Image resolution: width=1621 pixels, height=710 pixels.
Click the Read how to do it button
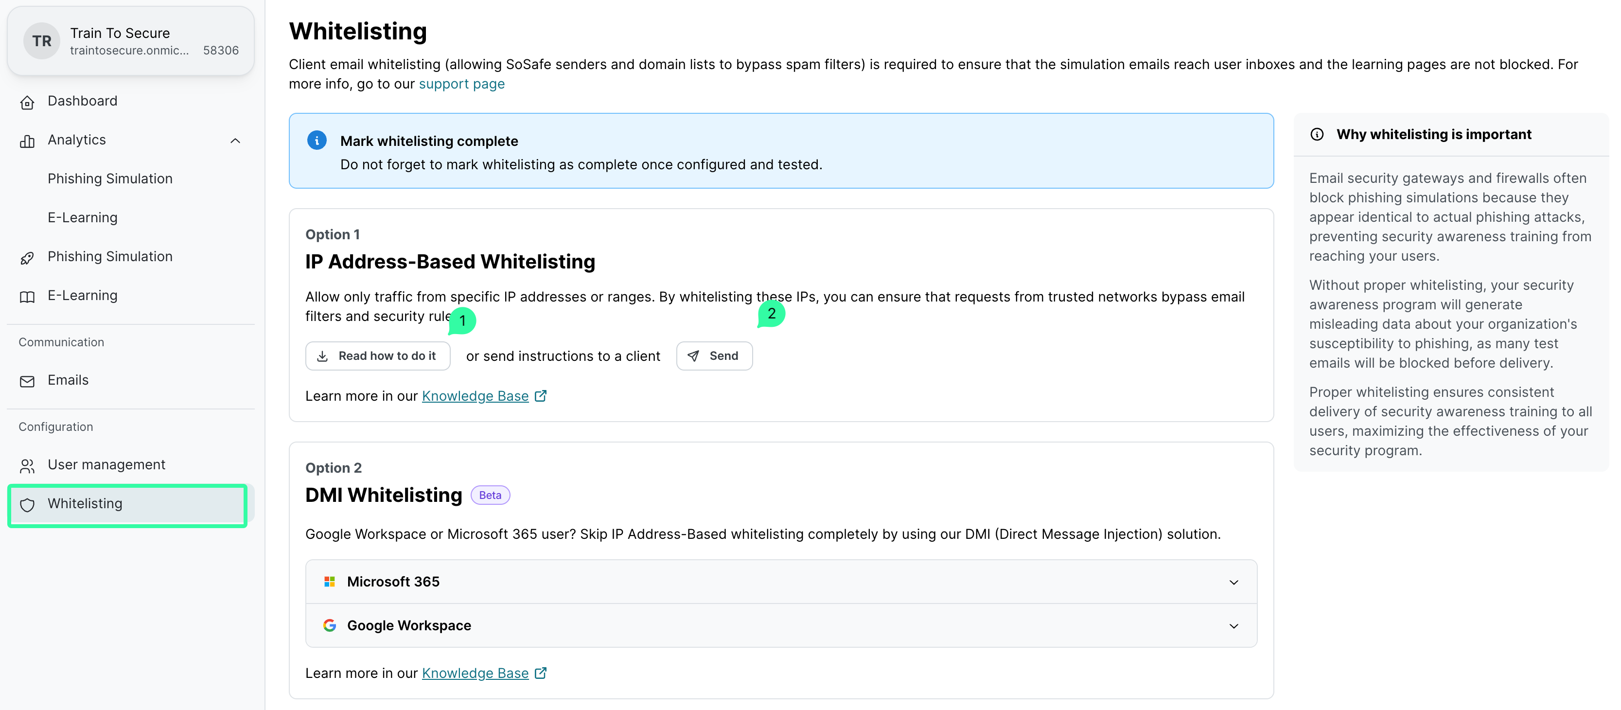(378, 355)
